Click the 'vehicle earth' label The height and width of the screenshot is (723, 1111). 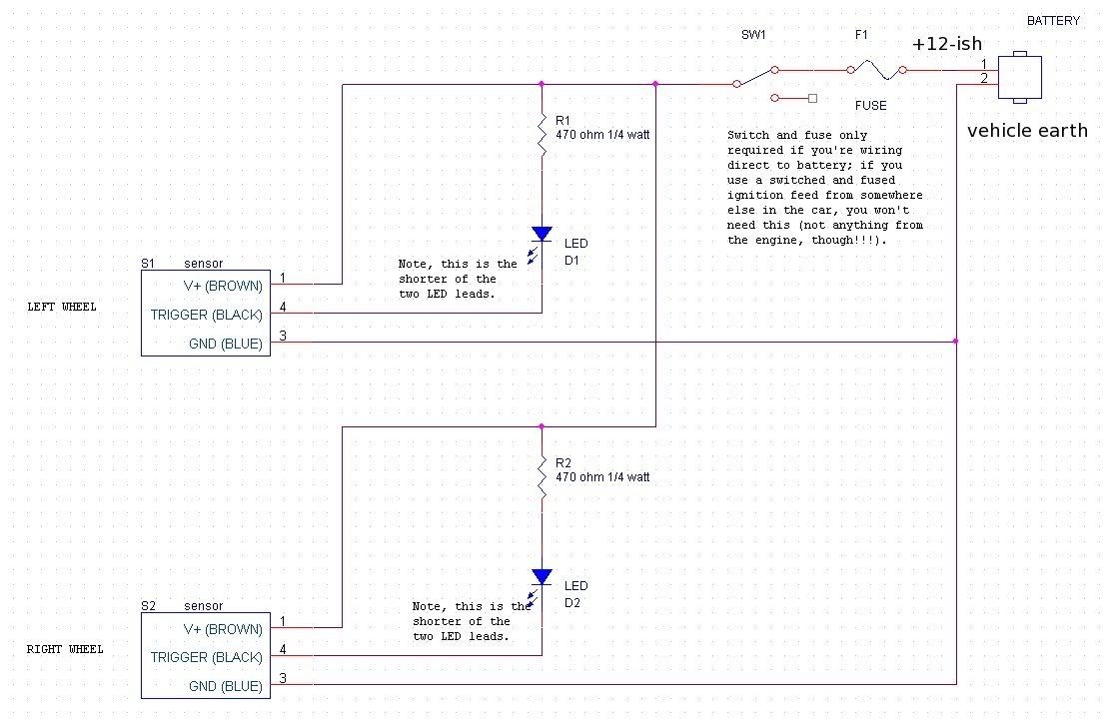[x=1027, y=131]
